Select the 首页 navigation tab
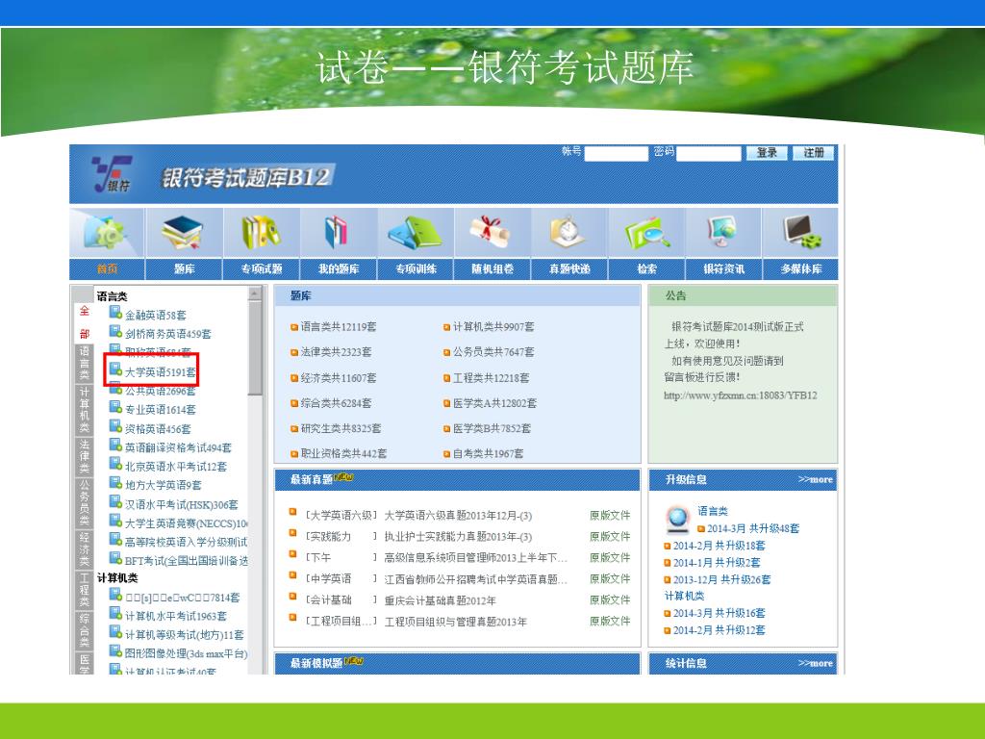This screenshot has height=739, width=985. (x=108, y=269)
